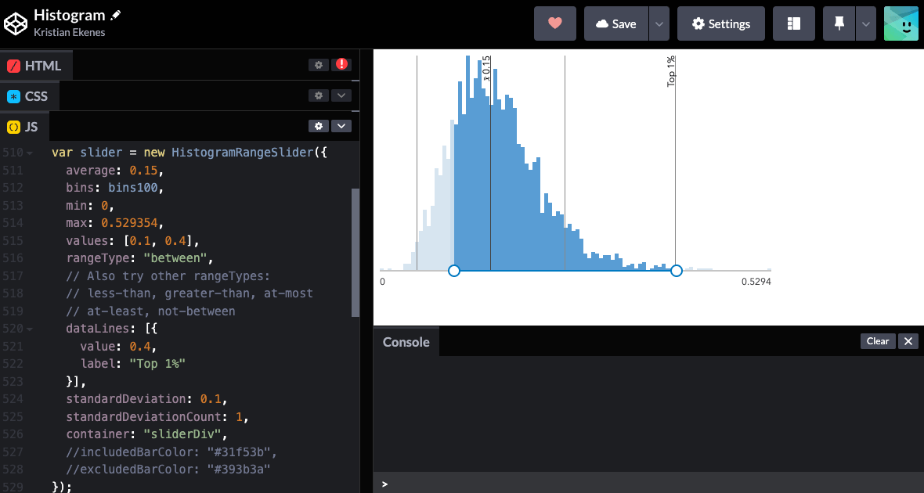
Task: Click the Change View layout icon
Action: [x=793, y=23]
